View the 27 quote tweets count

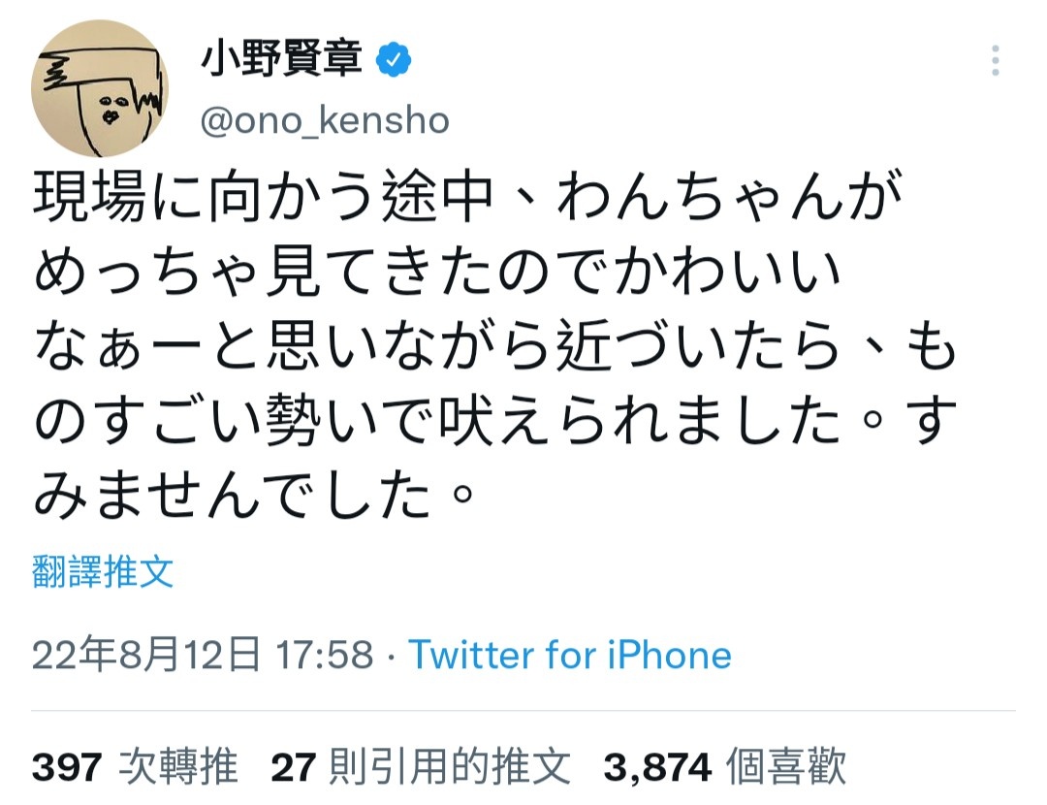point(293,767)
